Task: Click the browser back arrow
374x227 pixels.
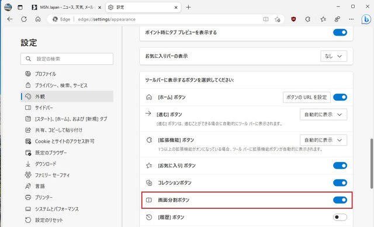Action: (x=10, y=19)
